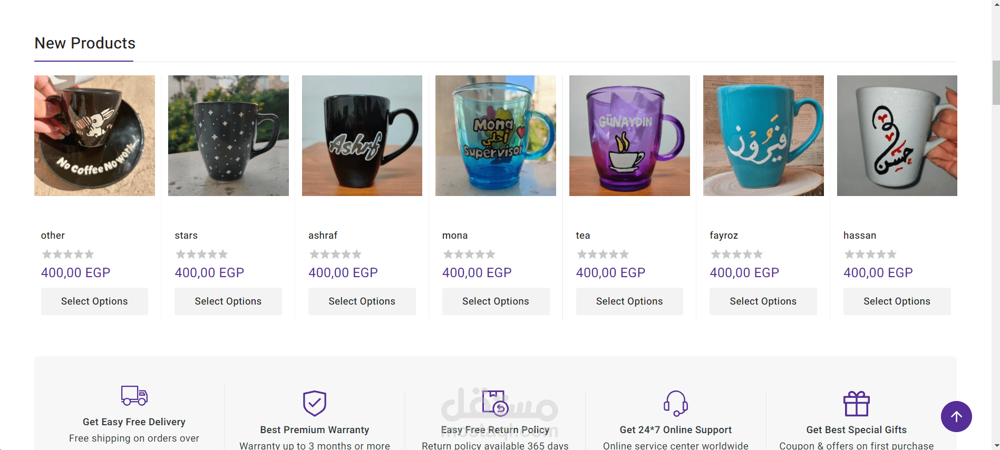Click the New Products section heading
The width and height of the screenshot is (1000, 450).
tap(85, 43)
